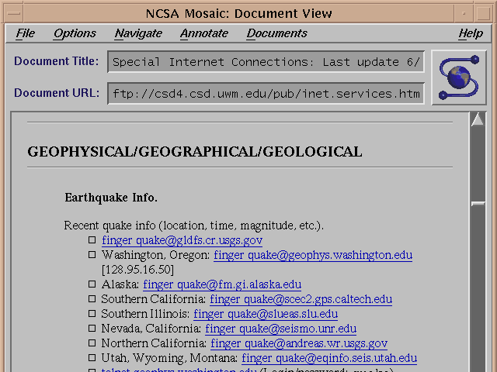Click the scrollbar up arrow

coord(478,121)
